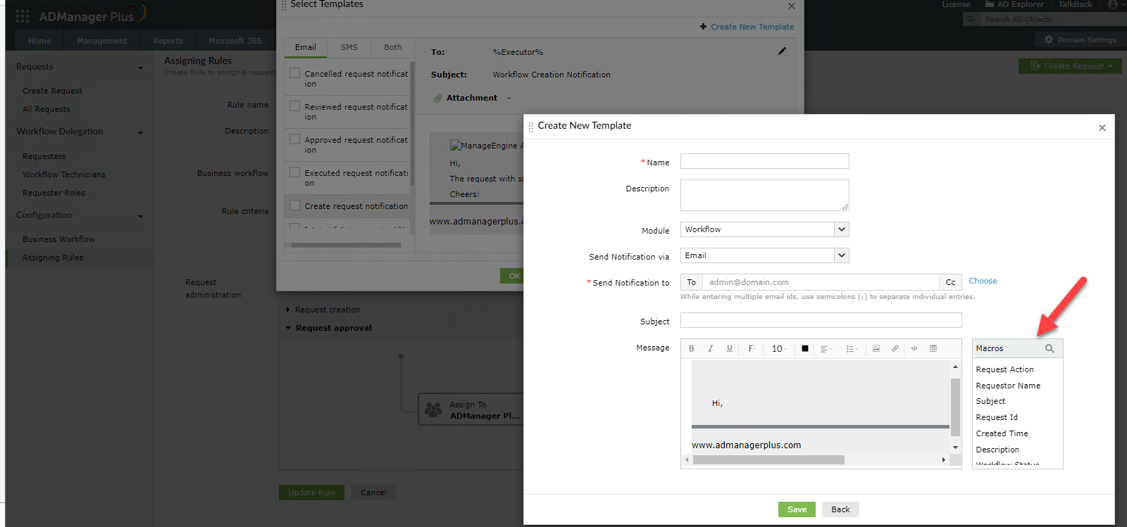Screen dimensions: 1127x527
Task: Click the Domain Settings gear icon
Action: click(x=1049, y=40)
